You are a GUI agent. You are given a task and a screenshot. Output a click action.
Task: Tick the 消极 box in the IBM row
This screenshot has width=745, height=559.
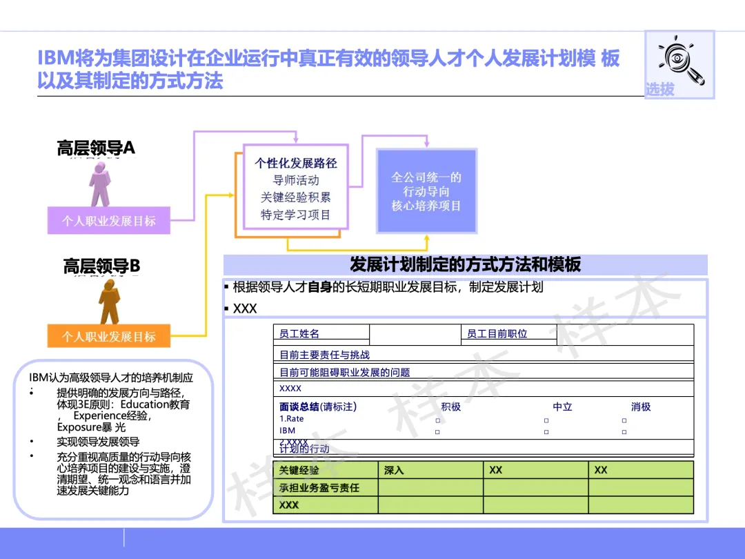coord(624,431)
